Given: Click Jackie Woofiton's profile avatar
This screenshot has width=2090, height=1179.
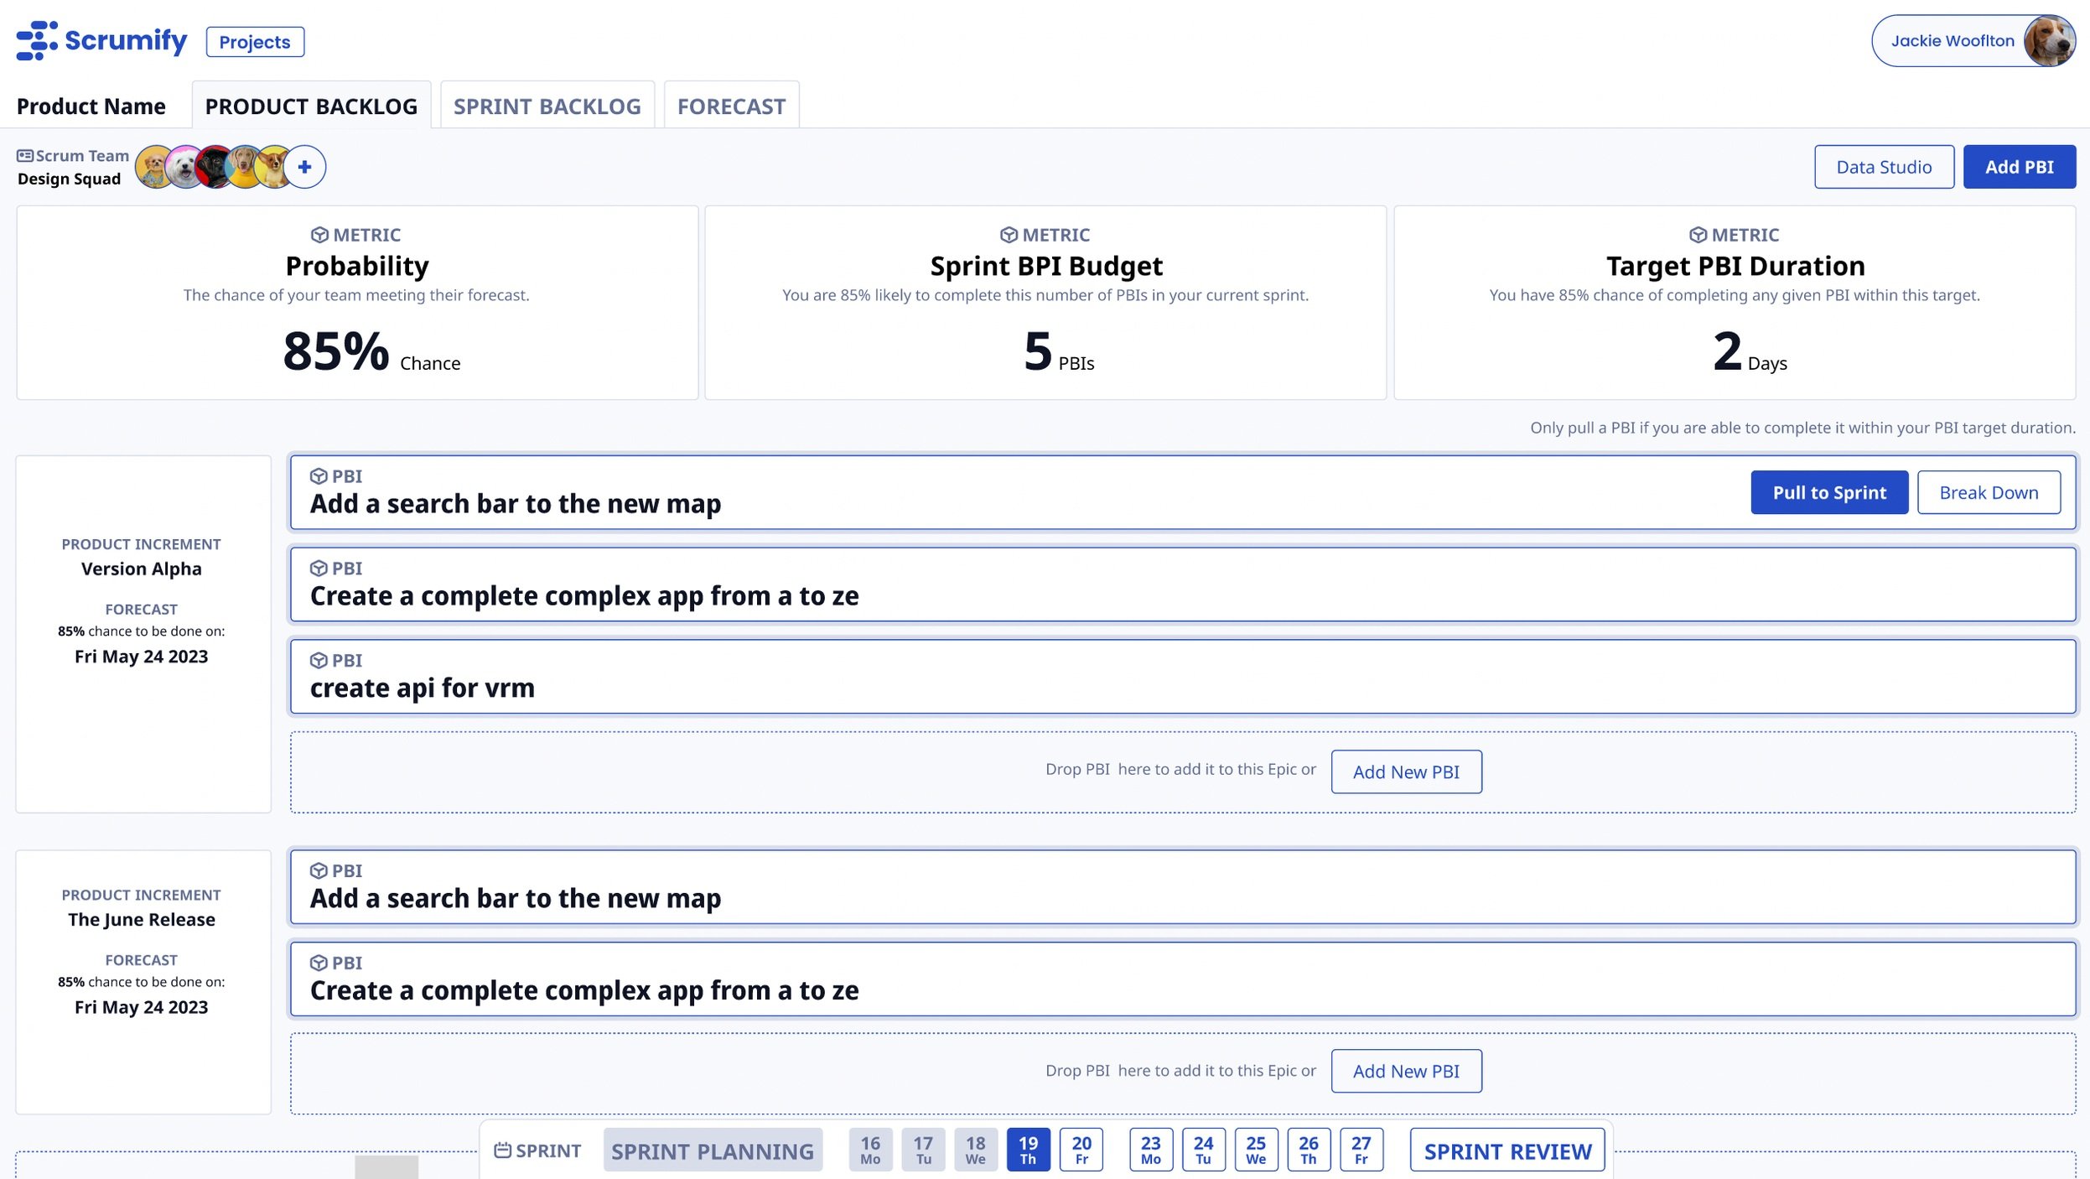Looking at the screenshot, I should (x=2049, y=40).
